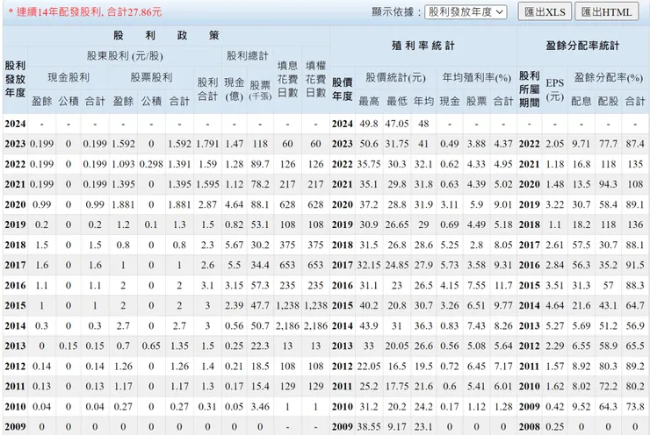The height and width of the screenshot is (435, 650).
Task: Open the 股利發放年度 display dropdown
Action: pyautogui.click(x=466, y=12)
